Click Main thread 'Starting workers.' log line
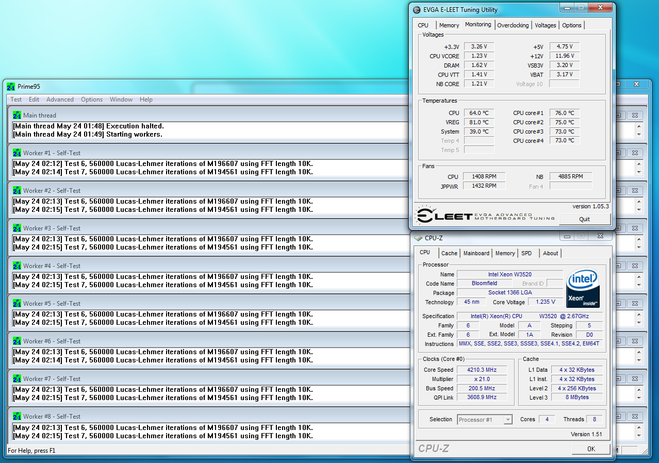 (x=88, y=135)
